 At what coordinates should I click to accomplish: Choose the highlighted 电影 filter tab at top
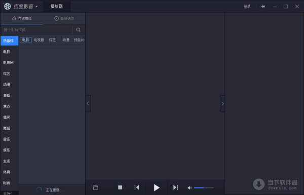pos(26,40)
